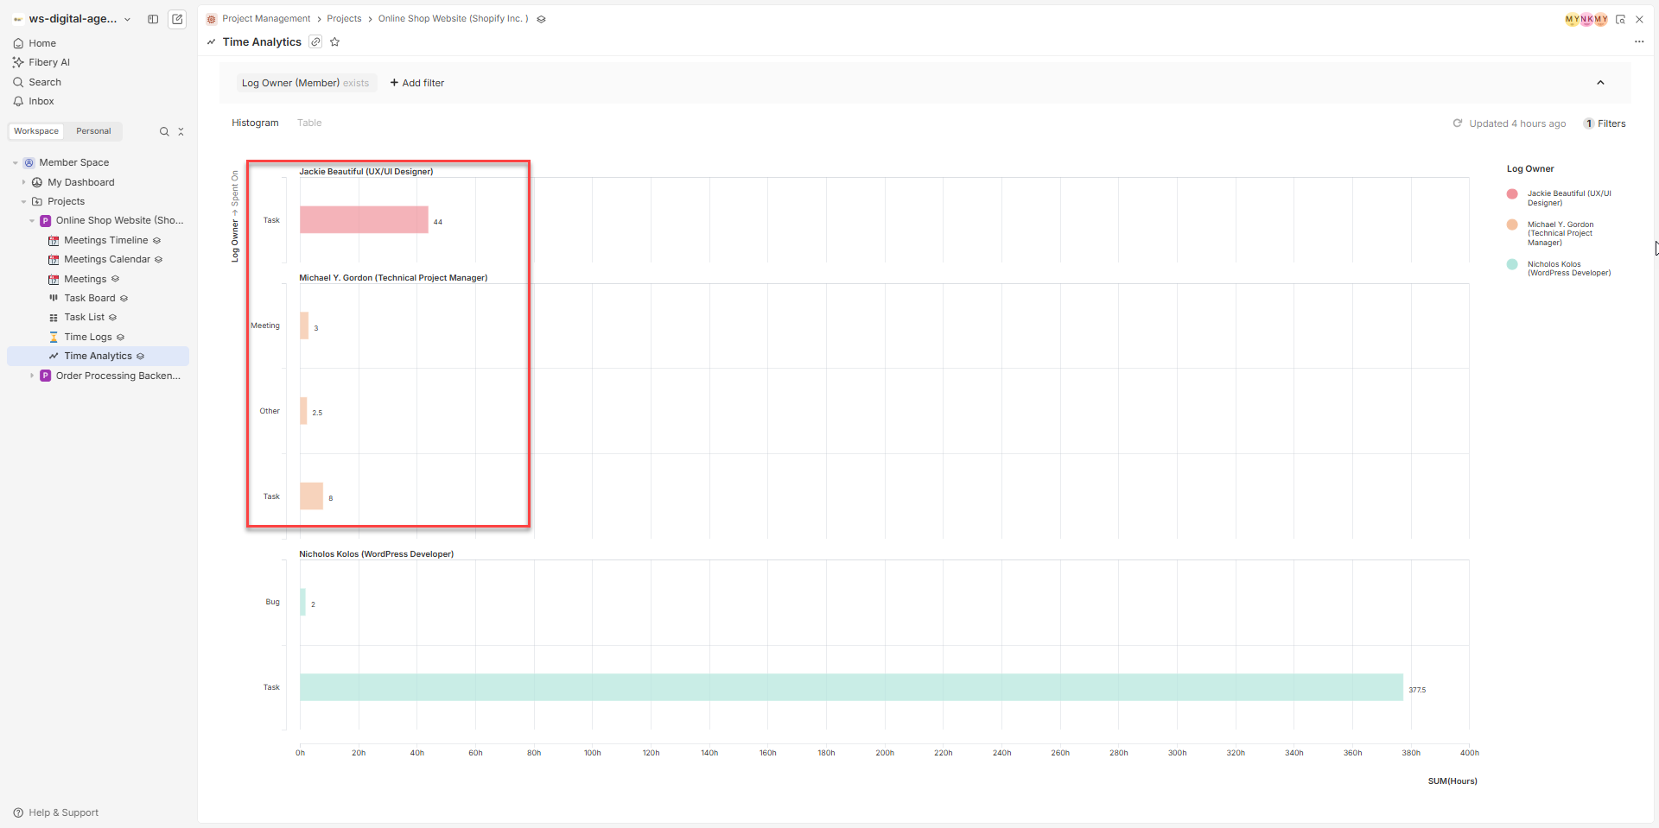
Task: Click the Help & Support question icon
Action: coord(18,812)
